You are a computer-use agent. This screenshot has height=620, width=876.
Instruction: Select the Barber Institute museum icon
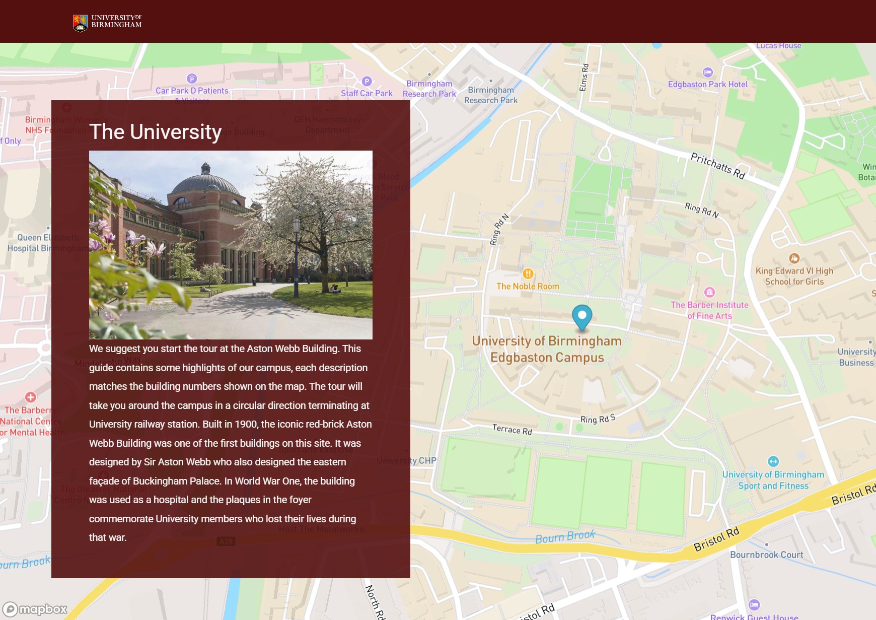pyautogui.click(x=709, y=292)
